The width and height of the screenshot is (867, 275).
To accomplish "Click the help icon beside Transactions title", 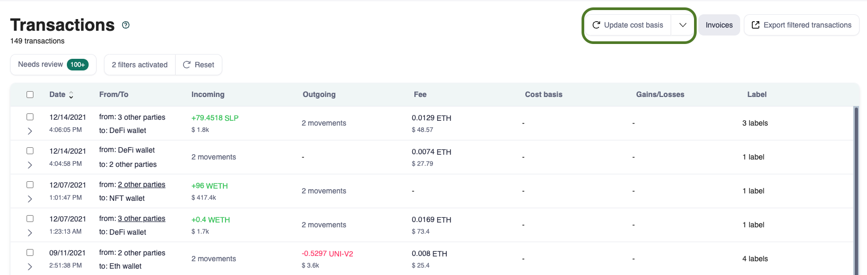I will click(x=126, y=25).
